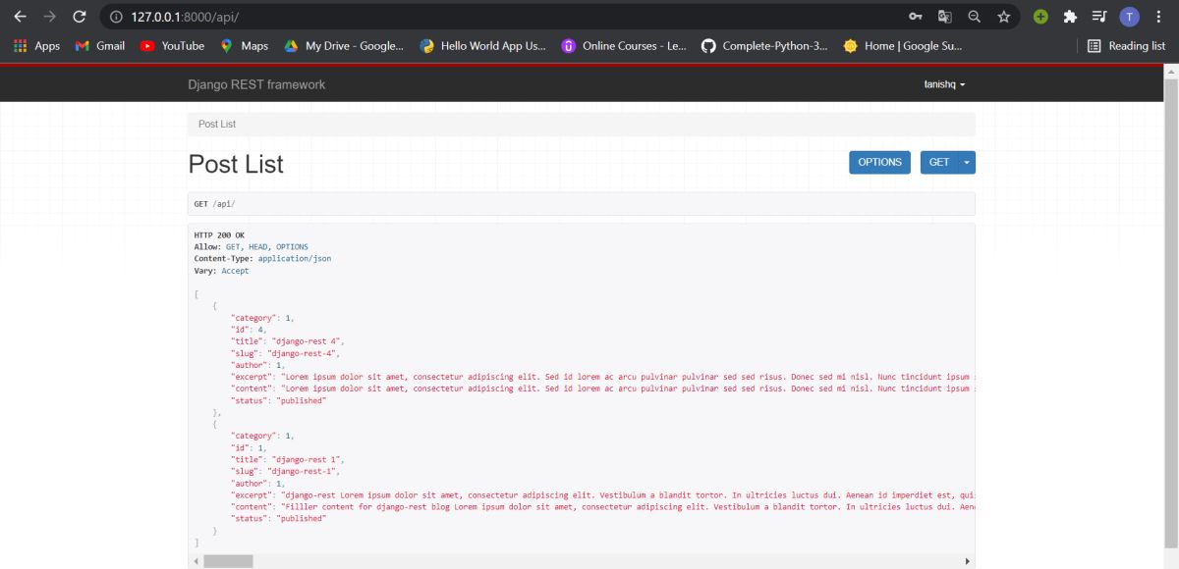Open Online Courses bookmark
This screenshot has height=569, width=1179.
[624, 46]
